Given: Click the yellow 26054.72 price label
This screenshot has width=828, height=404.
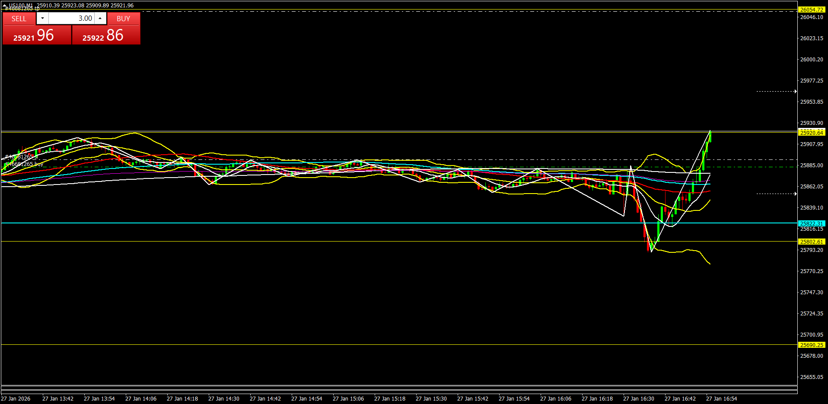Looking at the screenshot, I should point(811,10).
